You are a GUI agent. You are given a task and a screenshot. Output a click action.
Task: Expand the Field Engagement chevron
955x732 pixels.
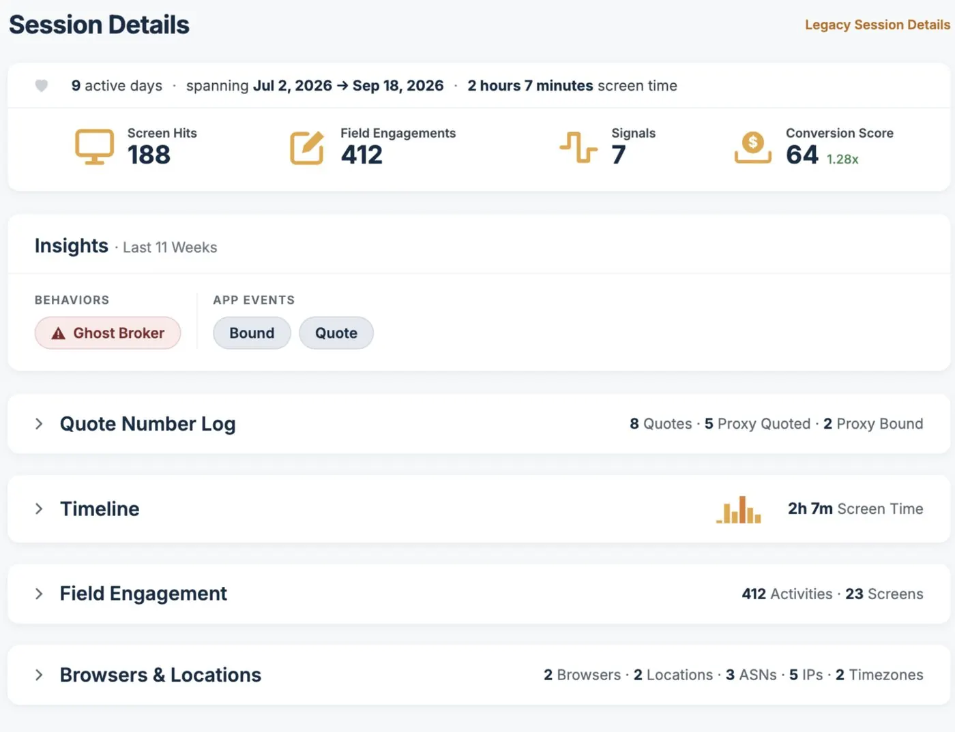39,594
